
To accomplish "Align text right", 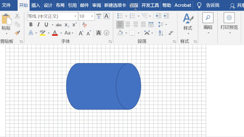I will coord(136,24).
